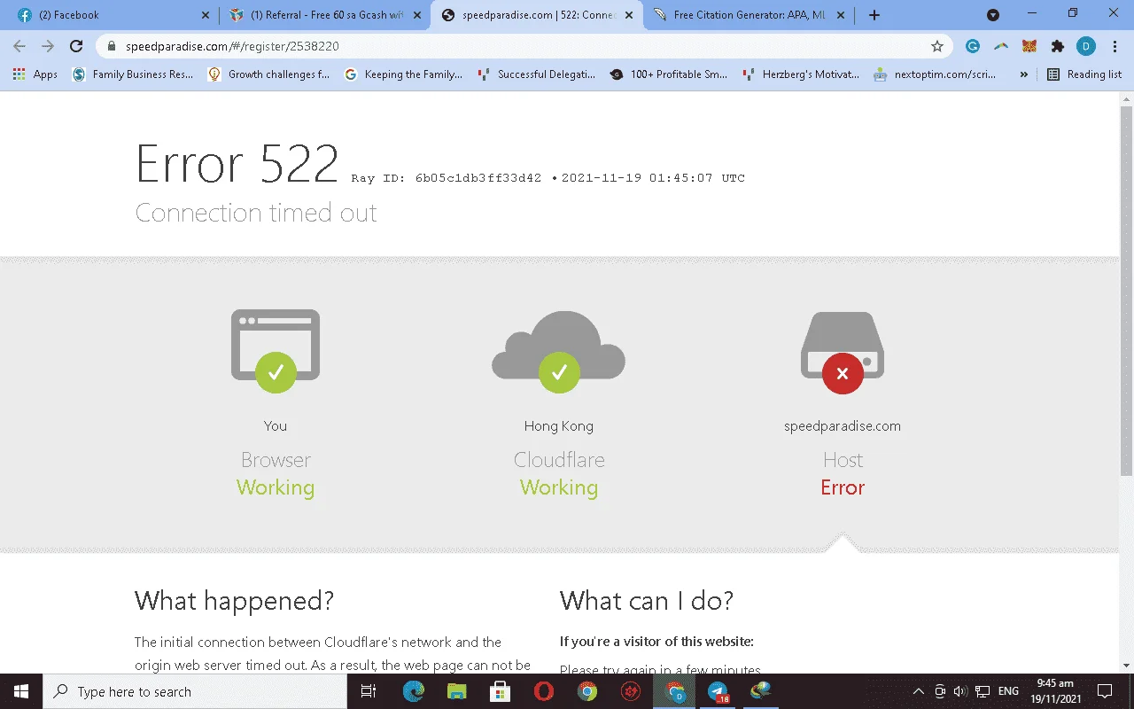
Task: Click the Ray ID value text
Action: coord(478,178)
